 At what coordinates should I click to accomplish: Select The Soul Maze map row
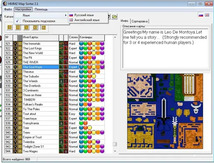coord(55,67)
